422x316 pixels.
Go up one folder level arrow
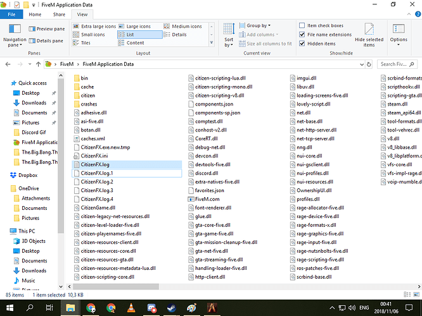(x=38, y=64)
